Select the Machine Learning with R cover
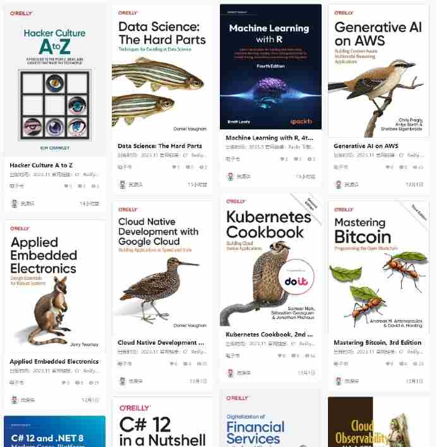The width and height of the screenshot is (436, 447). click(270, 67)
